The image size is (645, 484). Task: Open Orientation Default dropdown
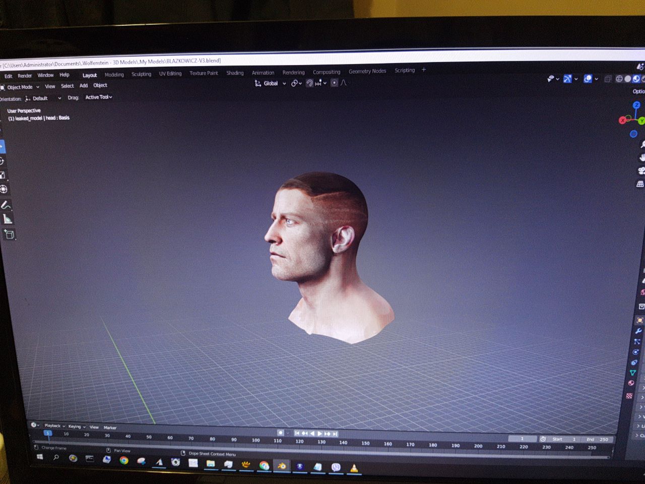click(43, 98)
